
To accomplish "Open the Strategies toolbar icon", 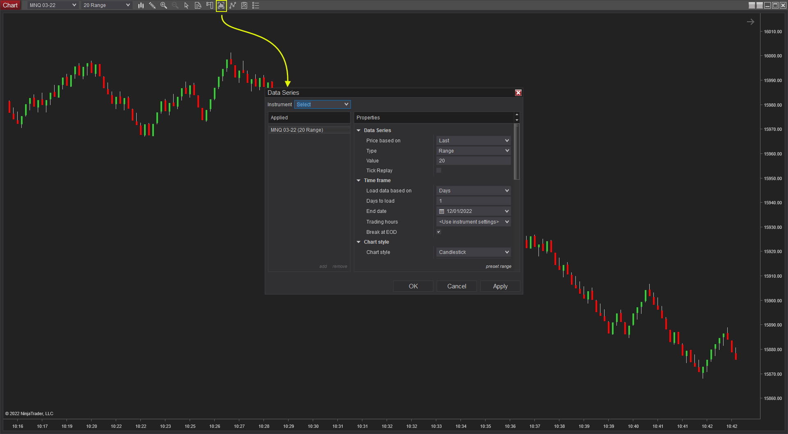I will point(244,5).
